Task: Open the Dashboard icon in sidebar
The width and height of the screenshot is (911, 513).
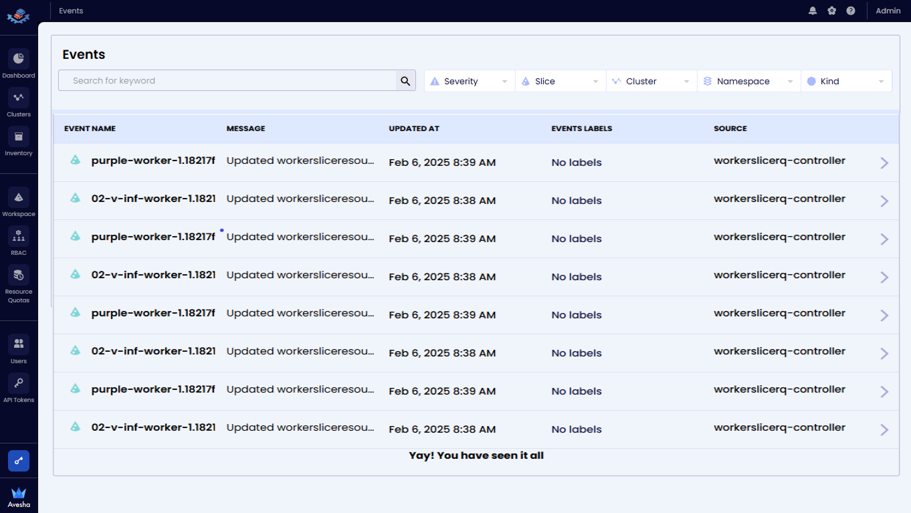Action: [x=19, y=59]
